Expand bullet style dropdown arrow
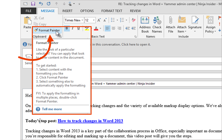Screen dimensions: 222x140 (117, 20)
